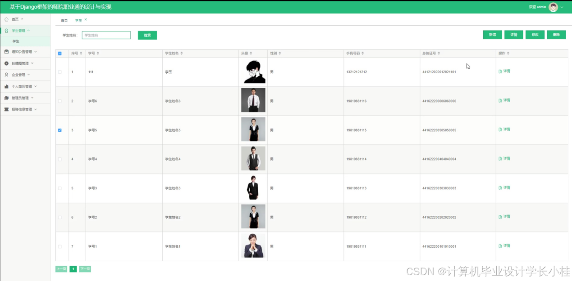Click the sort arrows next to 头像
The width and height of the screenshot is (572, 281).
point(251,54)
